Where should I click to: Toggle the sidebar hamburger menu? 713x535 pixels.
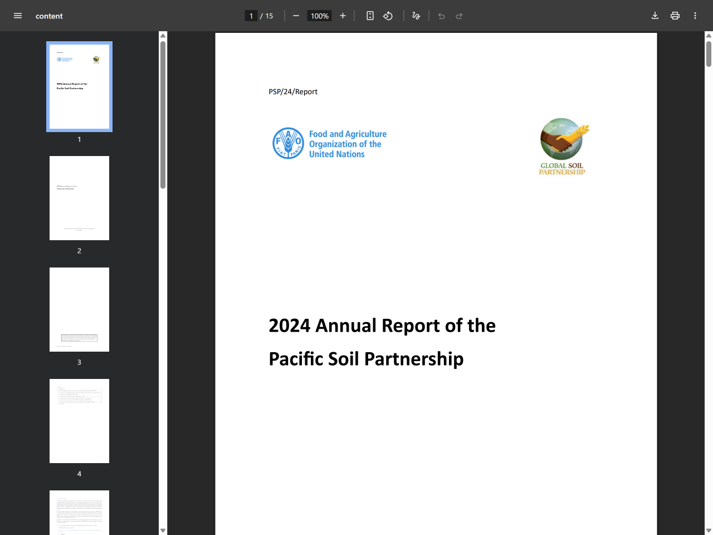[x=18, y=16]
